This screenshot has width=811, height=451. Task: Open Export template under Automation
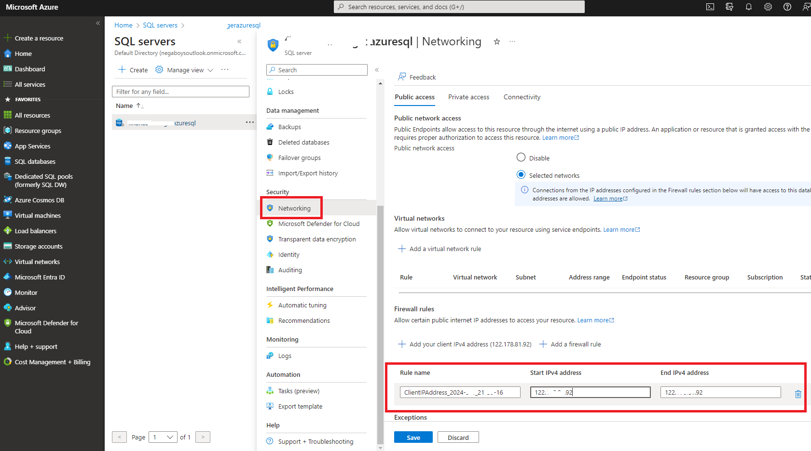click(300, 406)
